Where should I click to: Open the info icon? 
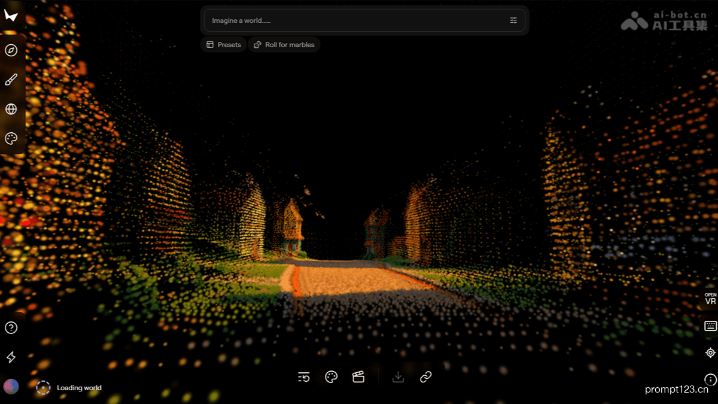tap(710, 379)
